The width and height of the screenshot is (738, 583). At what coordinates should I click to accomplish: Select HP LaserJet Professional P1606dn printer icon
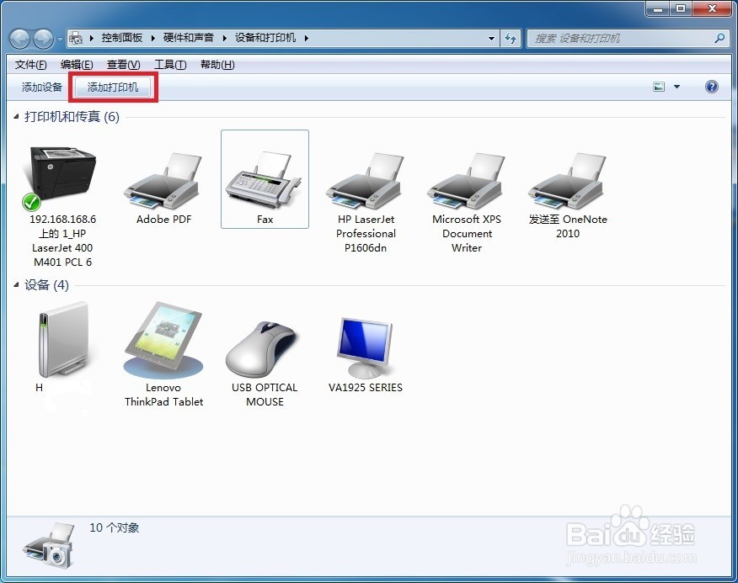pyautogui.click(x=366, y=181)
